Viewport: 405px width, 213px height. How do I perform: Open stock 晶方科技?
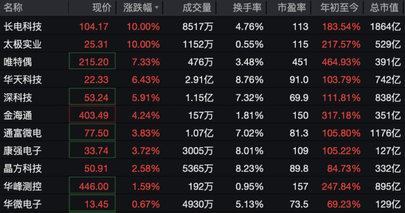(x=22, y=168)
